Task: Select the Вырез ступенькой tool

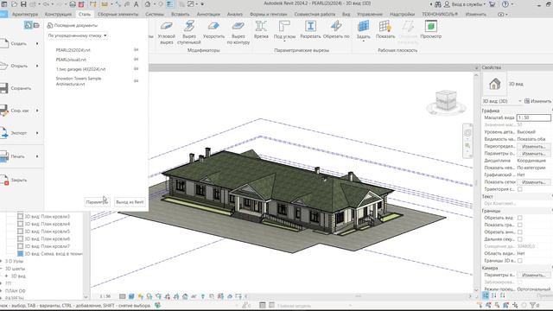Action: tap(188, 33)
